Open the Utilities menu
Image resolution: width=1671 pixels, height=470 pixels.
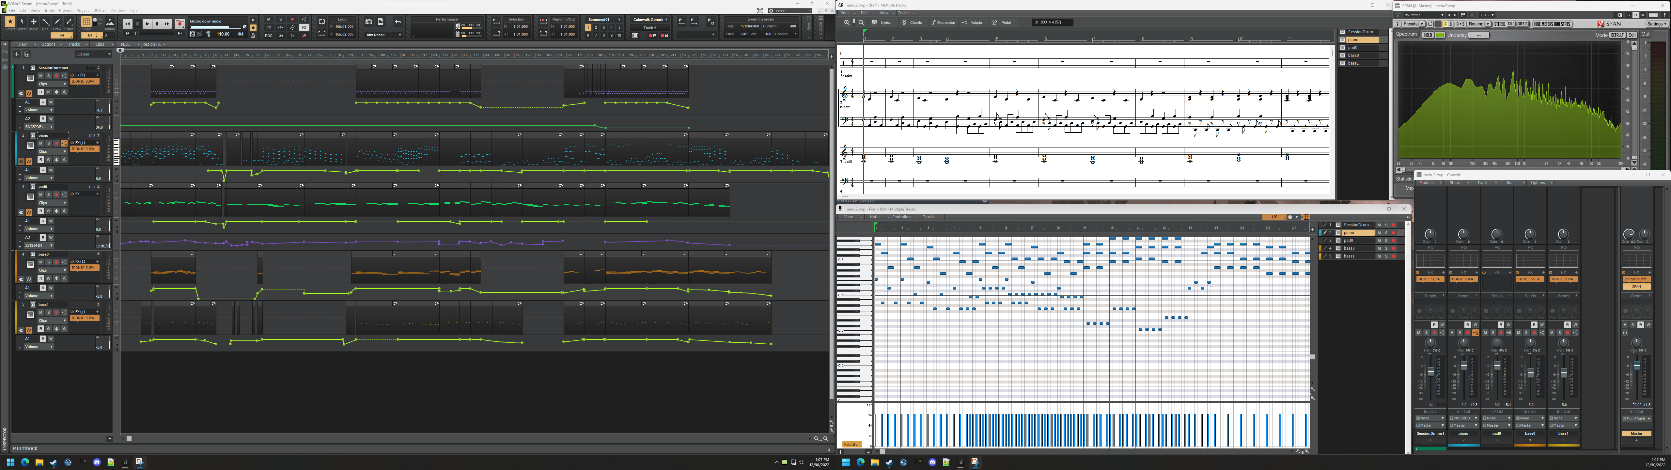(x=99, y=10)
